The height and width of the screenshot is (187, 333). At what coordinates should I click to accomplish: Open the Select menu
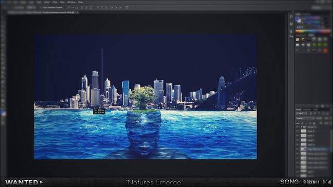click(x=47, y=2)
